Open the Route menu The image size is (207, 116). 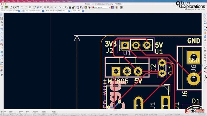(35, 1)
